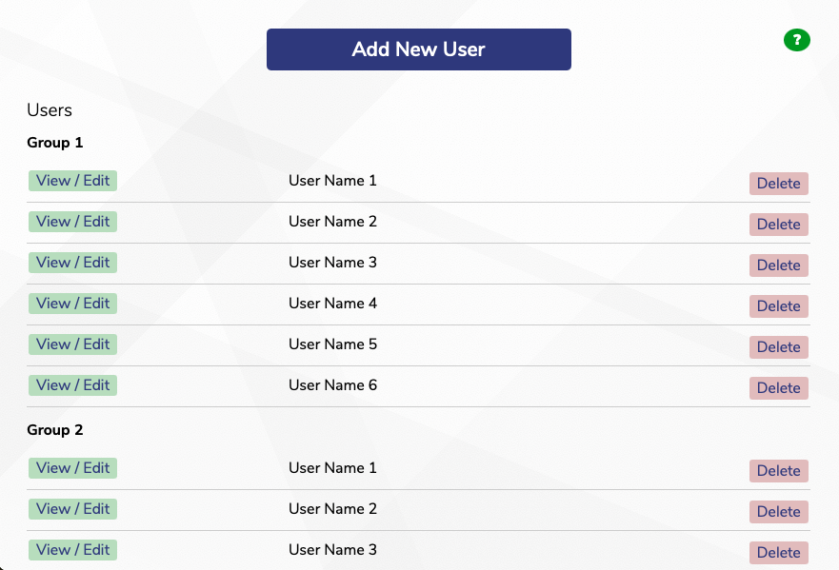The height and width of the screenshot is (570, 839).
Task: Delete User Name 4 in Group 1
Action: (x=778, y=306)
